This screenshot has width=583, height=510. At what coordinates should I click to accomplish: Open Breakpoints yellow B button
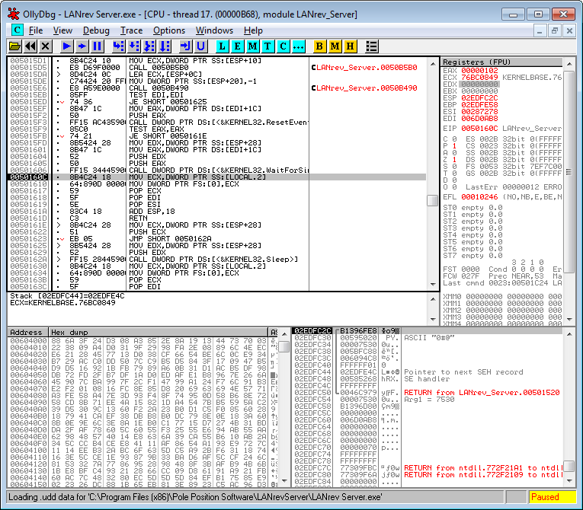pos(319,46)
